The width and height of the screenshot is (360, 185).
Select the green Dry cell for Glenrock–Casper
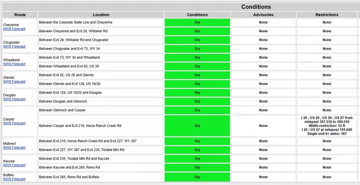point(197,110)
